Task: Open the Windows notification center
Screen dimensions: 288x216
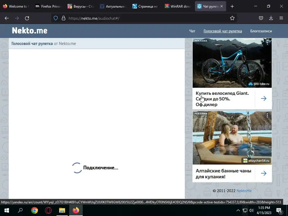Action: tap(279, 210)
